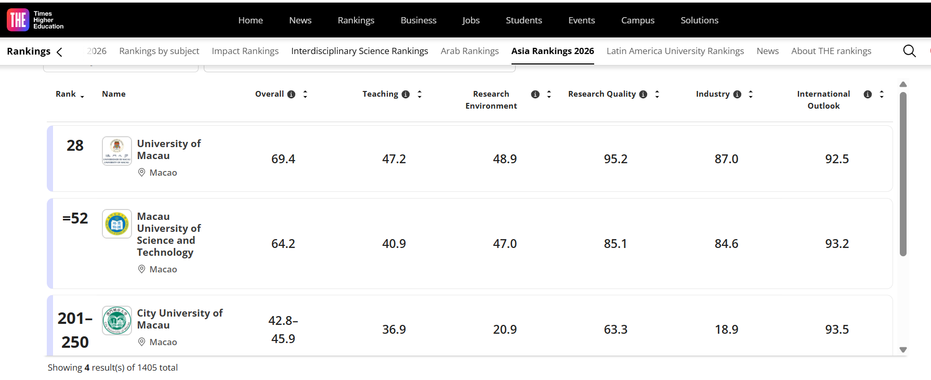Click scrollbar down arrow of results table
The width and height of the screenshot is (931, 380).
point(903,350)
